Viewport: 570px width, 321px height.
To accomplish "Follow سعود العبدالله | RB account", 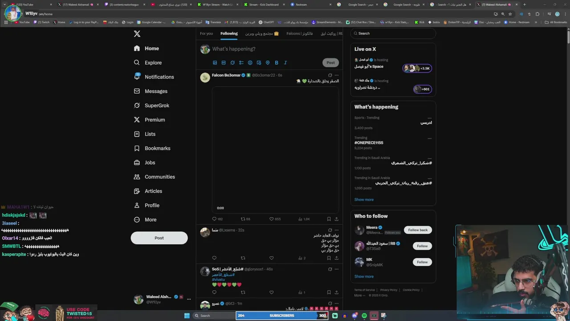I will [x=422, y=246].
